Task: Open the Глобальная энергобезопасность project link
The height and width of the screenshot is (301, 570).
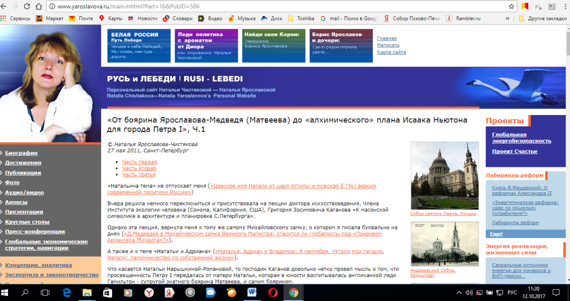Action: click(521, 138)
